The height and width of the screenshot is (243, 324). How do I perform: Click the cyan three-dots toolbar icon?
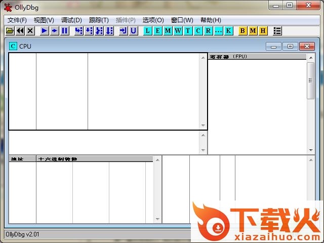[218, 31]
